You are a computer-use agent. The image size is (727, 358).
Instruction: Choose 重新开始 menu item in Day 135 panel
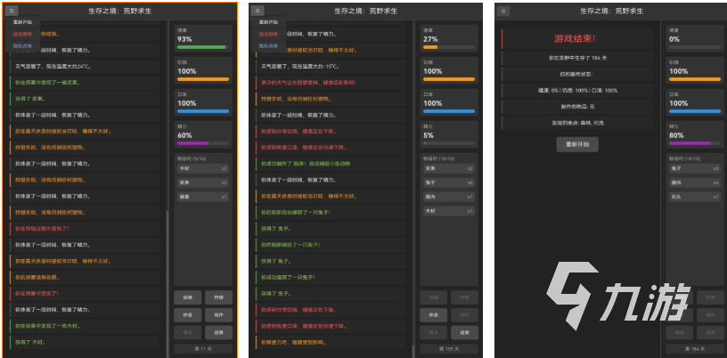click(x=268, y=22)
